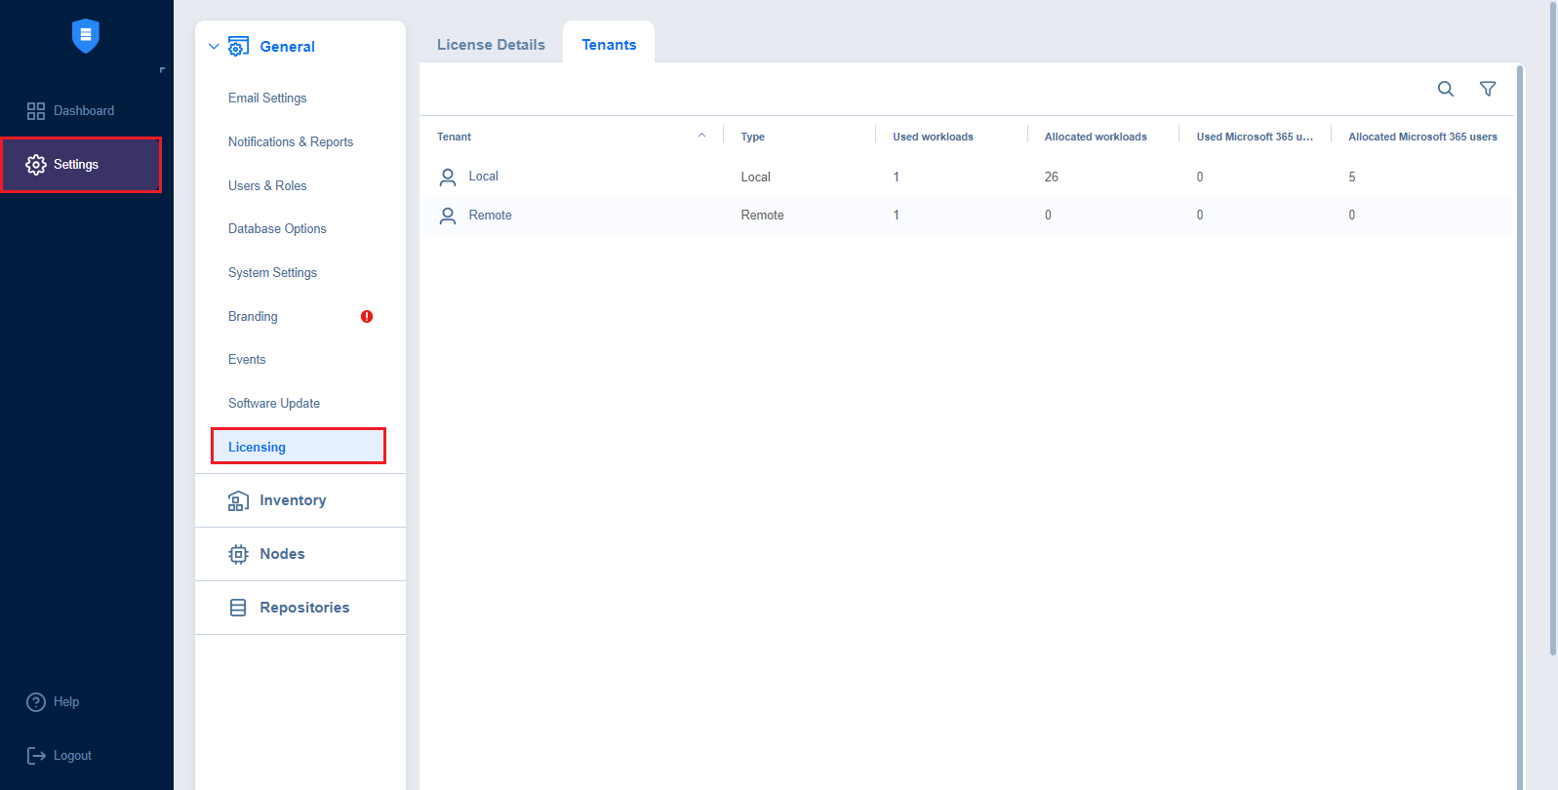This screenshot has height=790, width=1558.
Task: Open Software Update settings
Action: pos(274,404)
